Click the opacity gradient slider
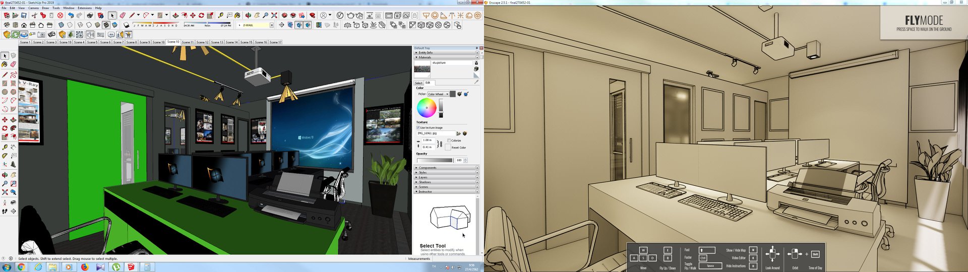Image resolution: width=968 pixels, height=272 pixels. point(435,160)
